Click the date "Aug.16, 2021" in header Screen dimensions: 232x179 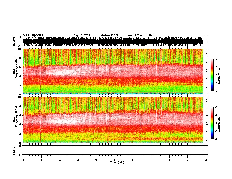pos(82,35)
